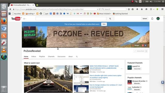Open the three-dot menu of the Need for Speed video
The width and height of the screenshot is (165, 93).
121,68
